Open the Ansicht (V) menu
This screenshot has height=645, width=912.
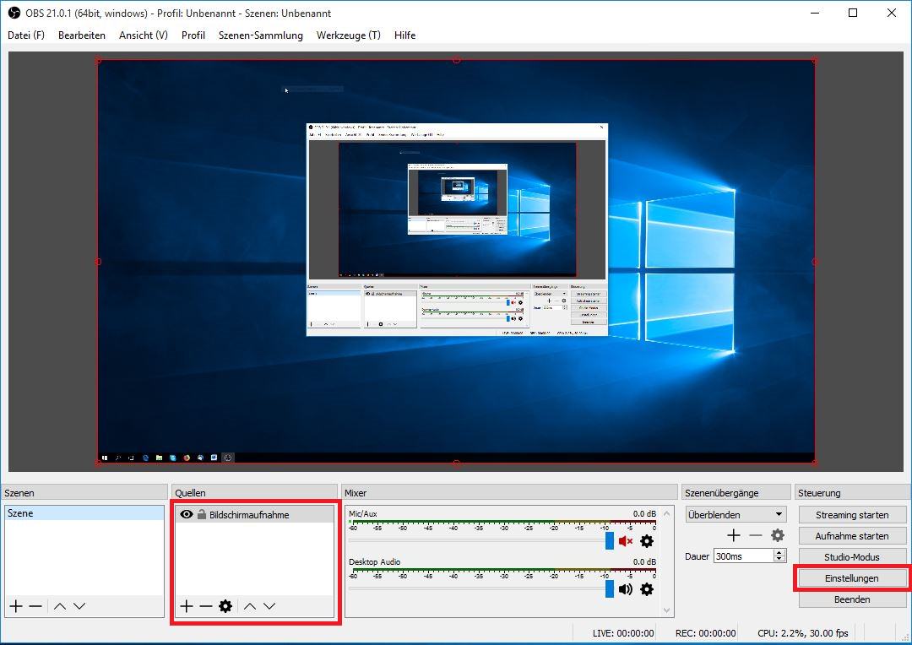coord(143,35)
